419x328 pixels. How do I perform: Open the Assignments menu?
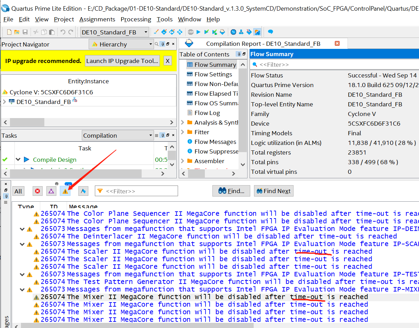(97, 19)
